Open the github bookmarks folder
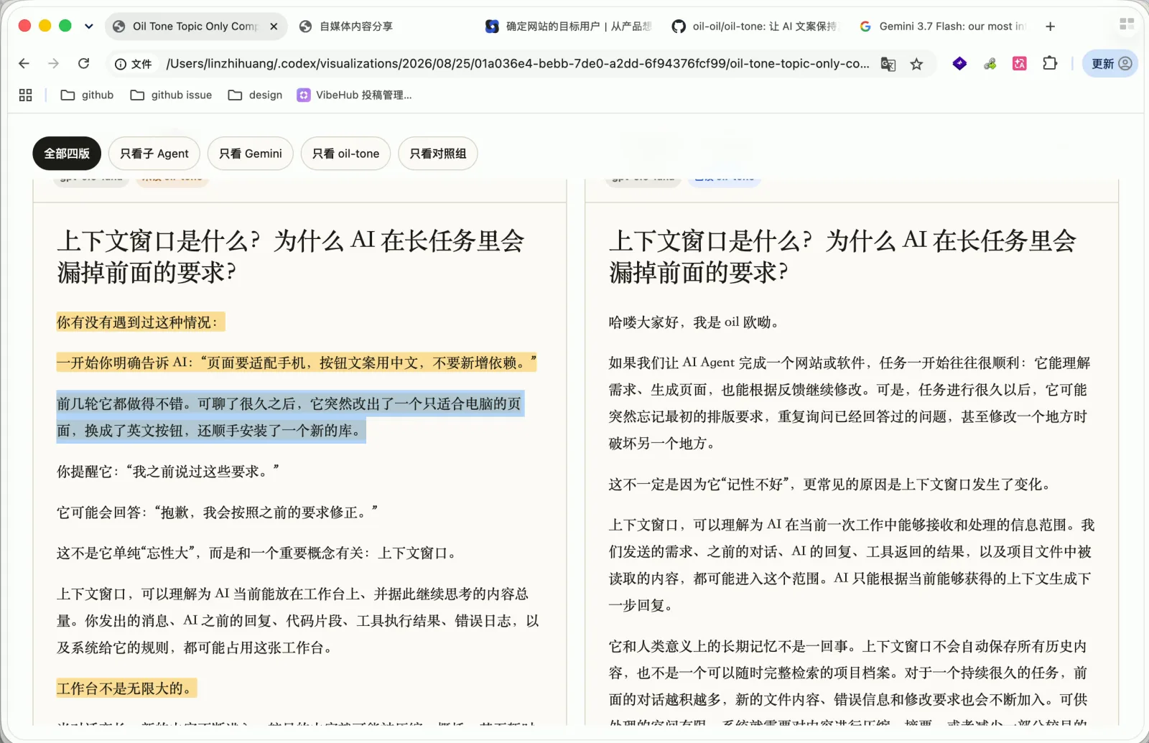The height and width of the screenshot is (743, 1149). (x=88, y=95)
